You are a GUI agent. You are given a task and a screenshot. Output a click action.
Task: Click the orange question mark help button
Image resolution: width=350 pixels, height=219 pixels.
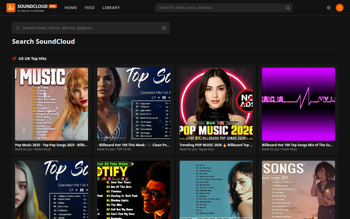coord(340,8)
